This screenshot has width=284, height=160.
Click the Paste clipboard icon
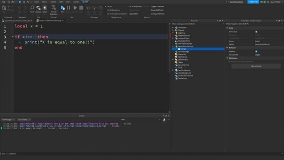[x=4, y=8]
